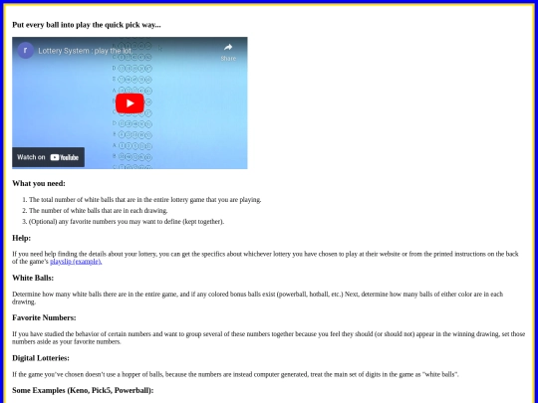The image size is (538, 403).
Task: Click 'Some Examples (Keno, Pick5, Powerball):' heading
Action: (x=83, y=390)
